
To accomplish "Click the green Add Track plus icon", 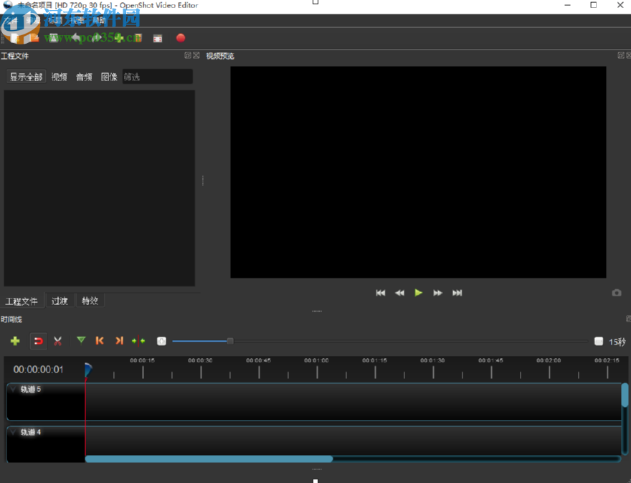I will (x=14, y=341).
